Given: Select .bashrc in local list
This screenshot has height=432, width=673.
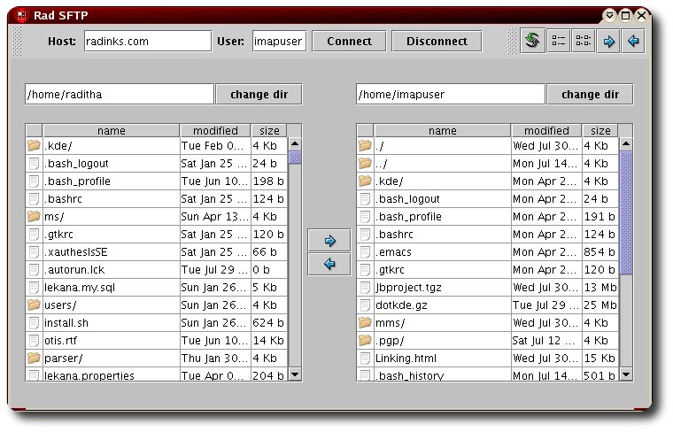Looking at the screenshot, I should click(x=63, y=198).
